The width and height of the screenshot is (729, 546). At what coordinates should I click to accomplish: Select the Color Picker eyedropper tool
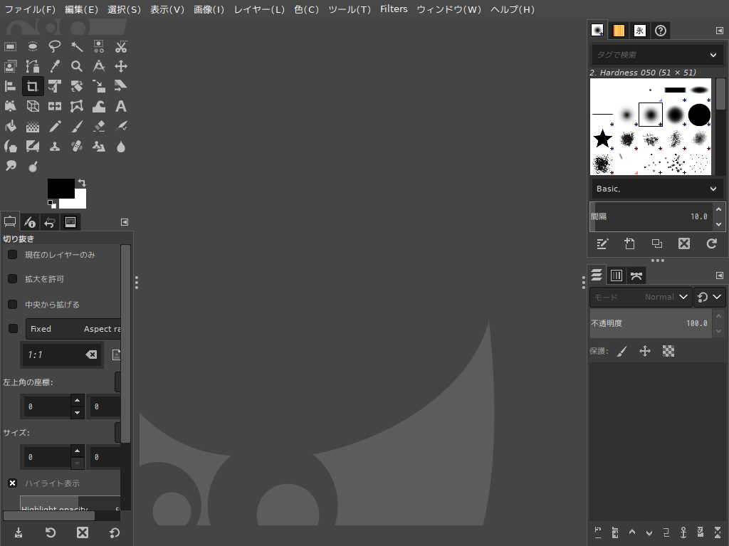(x=55, y=66)
